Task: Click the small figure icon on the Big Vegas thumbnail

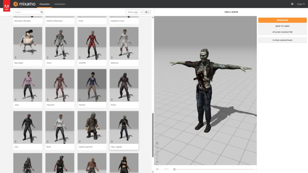Action: coord(16,57)
